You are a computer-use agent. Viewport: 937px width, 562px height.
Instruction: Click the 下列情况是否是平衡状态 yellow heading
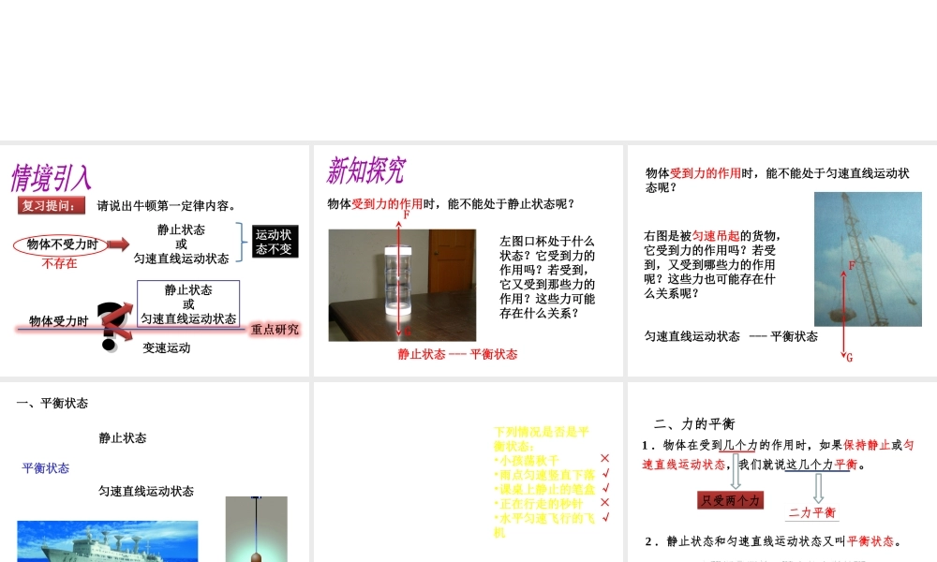tap(542, 438)
